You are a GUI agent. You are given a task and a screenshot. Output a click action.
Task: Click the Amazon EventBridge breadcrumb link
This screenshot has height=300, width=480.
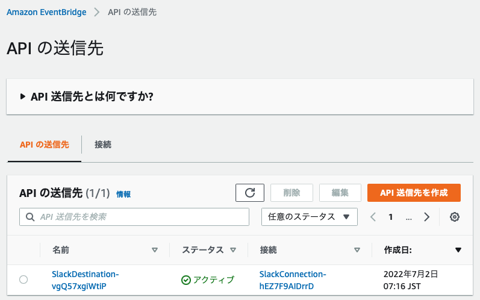coord(46,12)
